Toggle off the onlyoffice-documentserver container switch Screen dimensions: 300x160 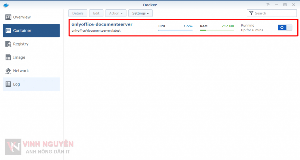pos(285,28)
